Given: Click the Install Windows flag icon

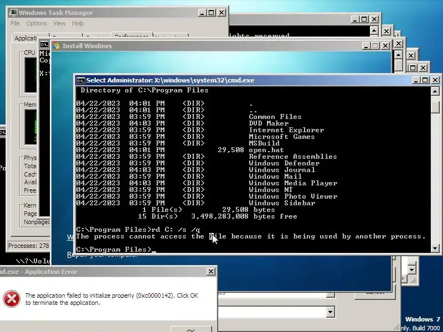Looking at the screenshot, I should tap(57, 46).
